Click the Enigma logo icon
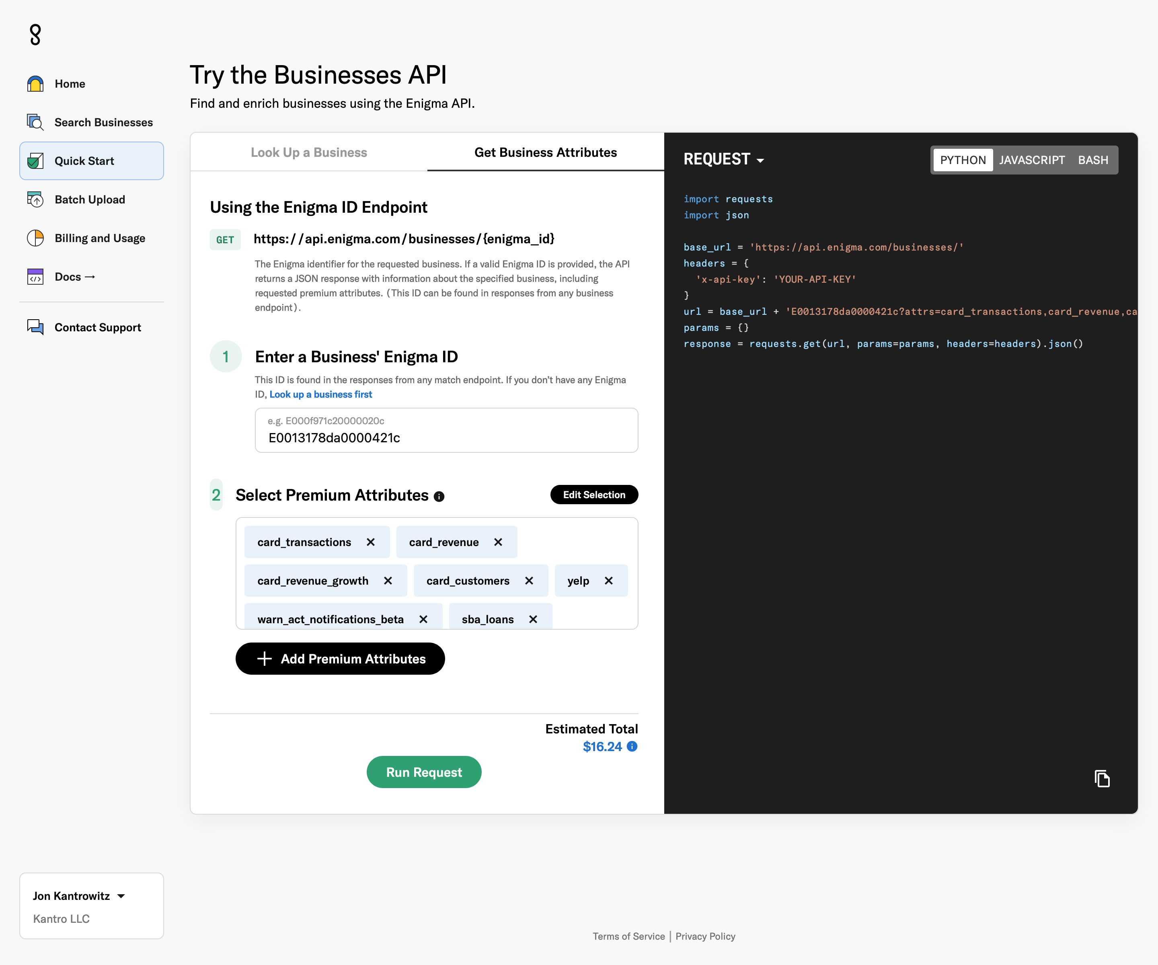 point(35,35)
